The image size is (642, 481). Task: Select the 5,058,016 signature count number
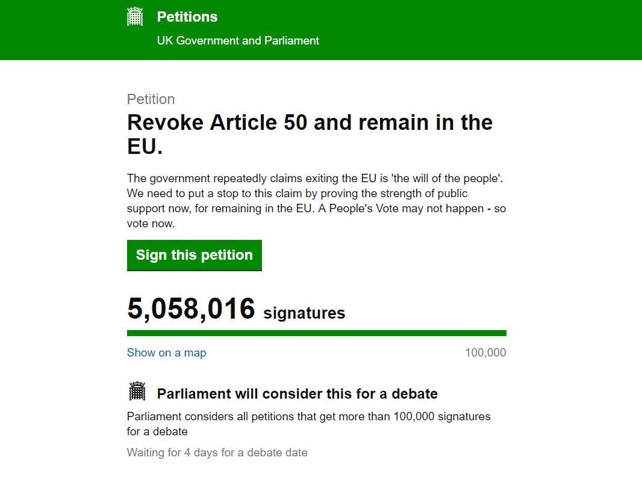[191, 309]
